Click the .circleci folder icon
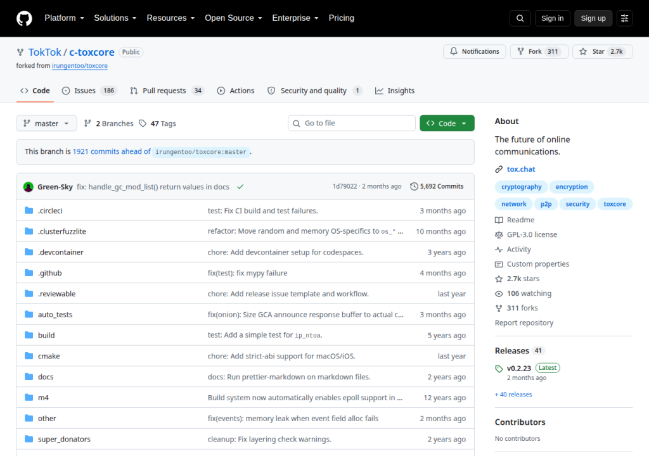This screenshot has height=456, width=649. point(29,210)
